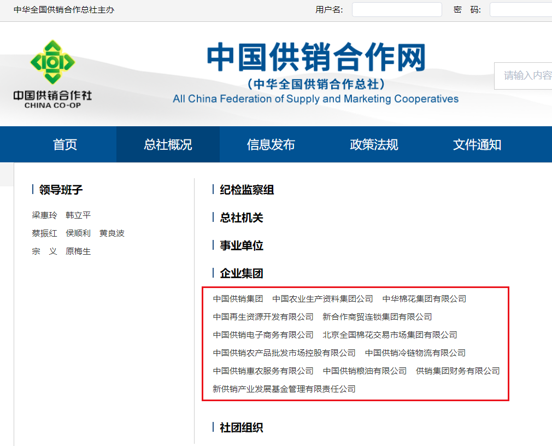Open the 事业单位 section heading
552x446 pixels.
pyautogui.click(x=241, y=246)
